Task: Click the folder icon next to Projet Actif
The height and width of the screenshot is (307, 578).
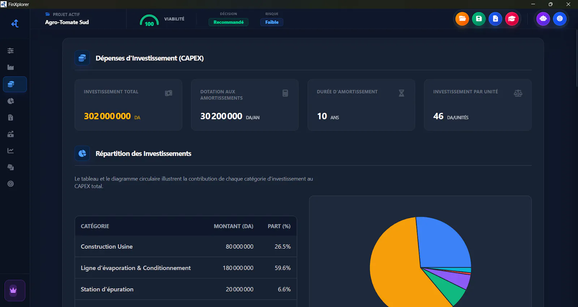Action: coord(48,14)
